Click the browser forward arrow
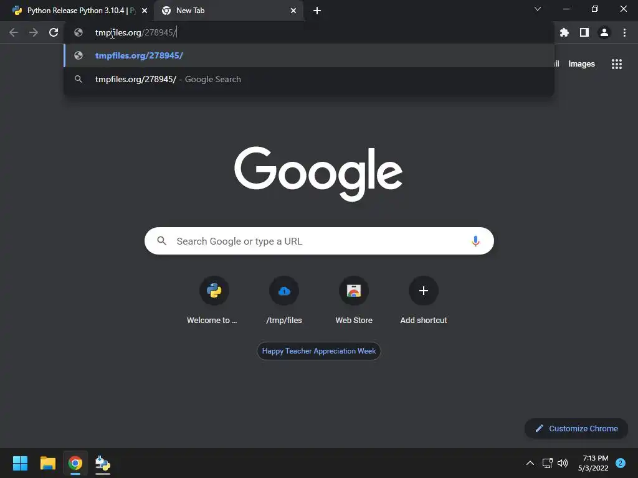 (34, 32)
